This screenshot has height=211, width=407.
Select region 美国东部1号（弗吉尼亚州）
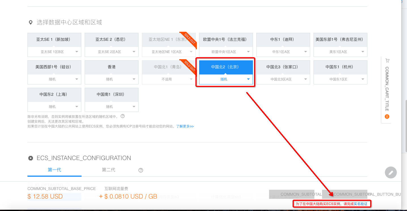[340, 40]
